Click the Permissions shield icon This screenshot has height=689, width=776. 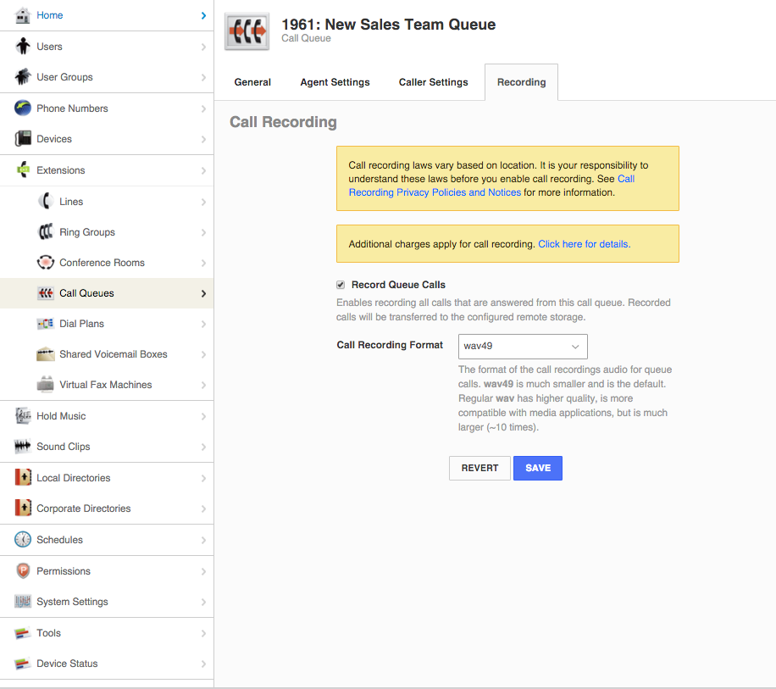[x=23, y=571]
